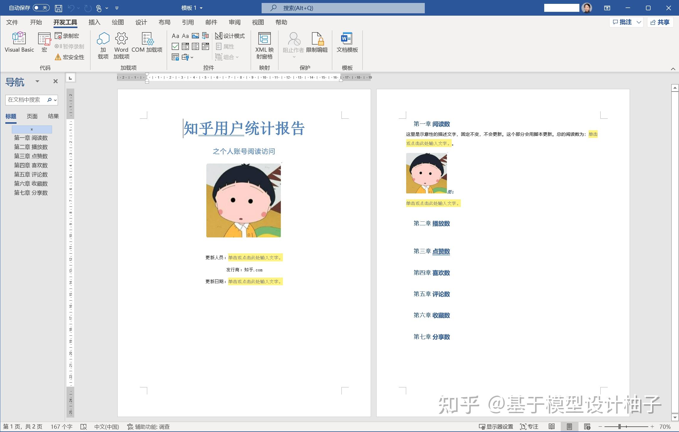Switch to web layout view

click(587, 427)
